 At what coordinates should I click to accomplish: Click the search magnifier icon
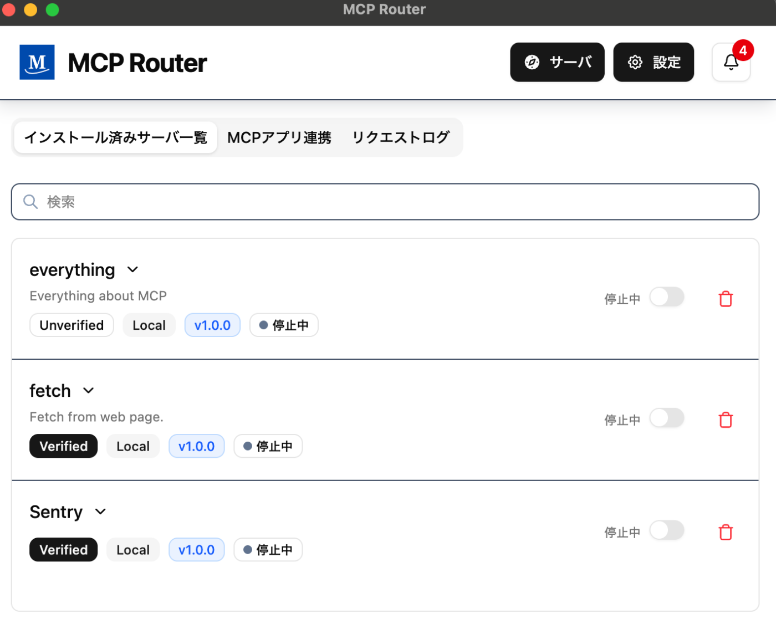pyautogui.click(x=30, y=202)
